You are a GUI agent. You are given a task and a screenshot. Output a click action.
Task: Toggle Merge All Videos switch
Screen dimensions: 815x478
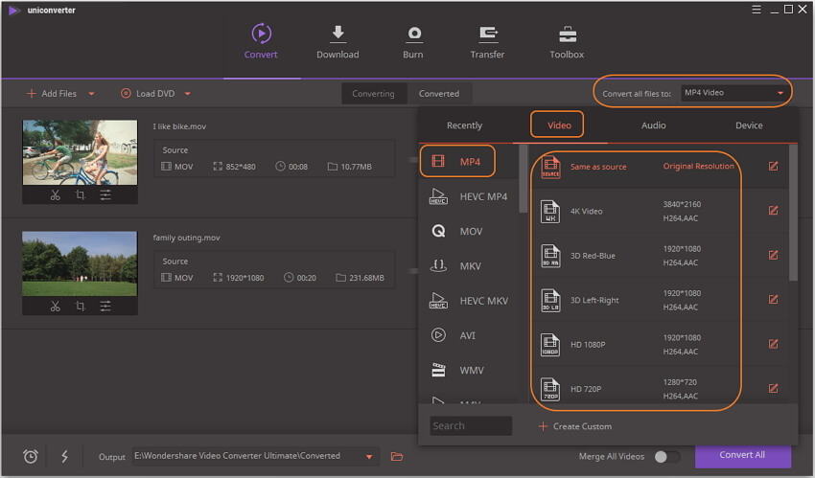[x=667, y=456]
